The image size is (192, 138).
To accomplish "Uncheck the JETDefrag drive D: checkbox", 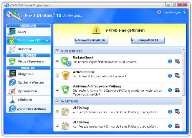I will (57, 126).
